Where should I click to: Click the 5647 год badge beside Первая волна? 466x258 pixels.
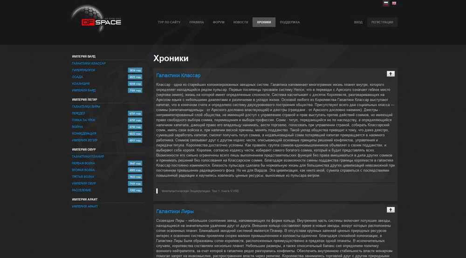coord(135,163)
